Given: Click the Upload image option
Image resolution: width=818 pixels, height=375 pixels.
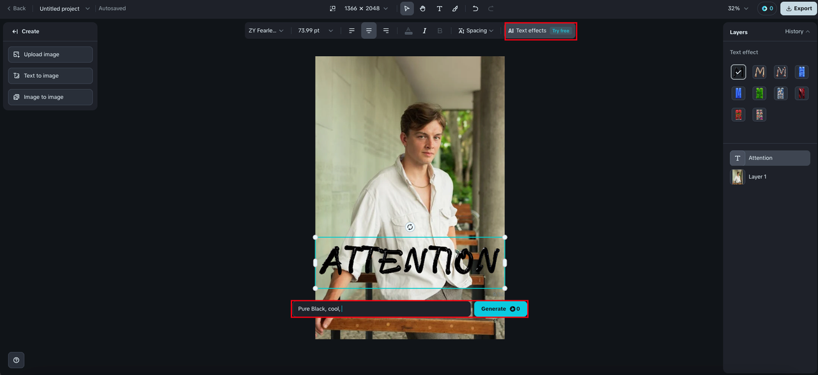Looking at the screenshot, I should (50, 54).
